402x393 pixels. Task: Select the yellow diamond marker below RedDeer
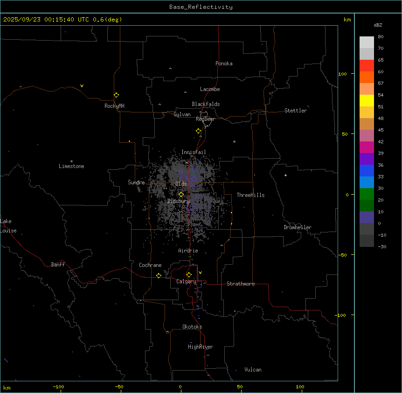tap(199, 131)
